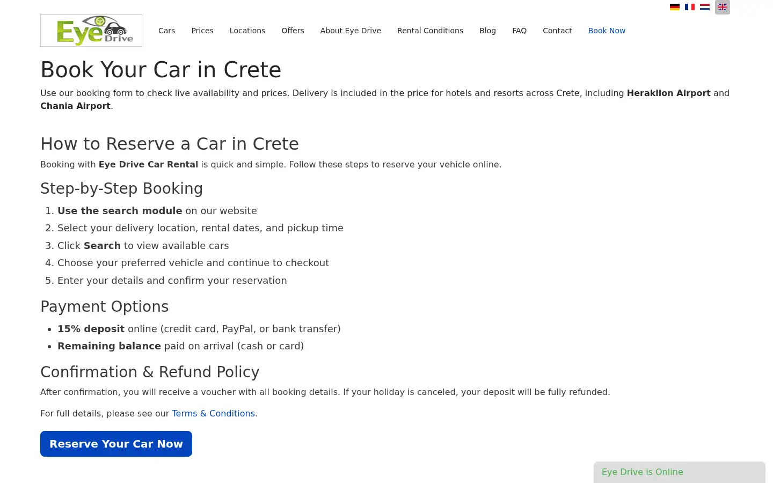
Task: Switch language to German flag
Action: point(675,7)
